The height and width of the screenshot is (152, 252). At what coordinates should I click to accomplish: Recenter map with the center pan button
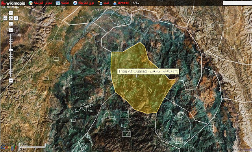pos(11,19)
